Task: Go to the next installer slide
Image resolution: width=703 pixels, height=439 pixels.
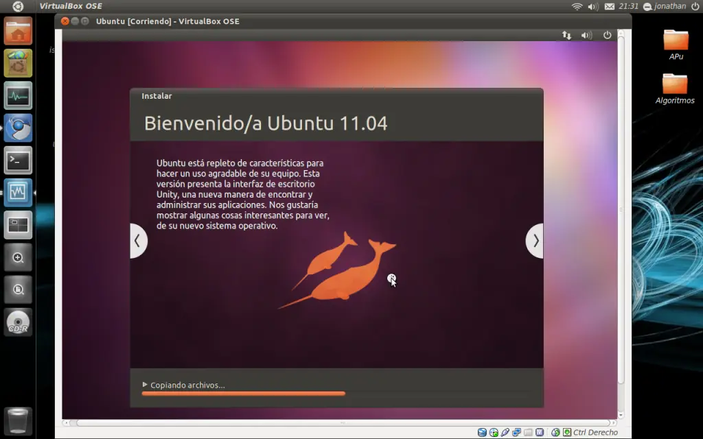Action: click(x=535, y=241)
